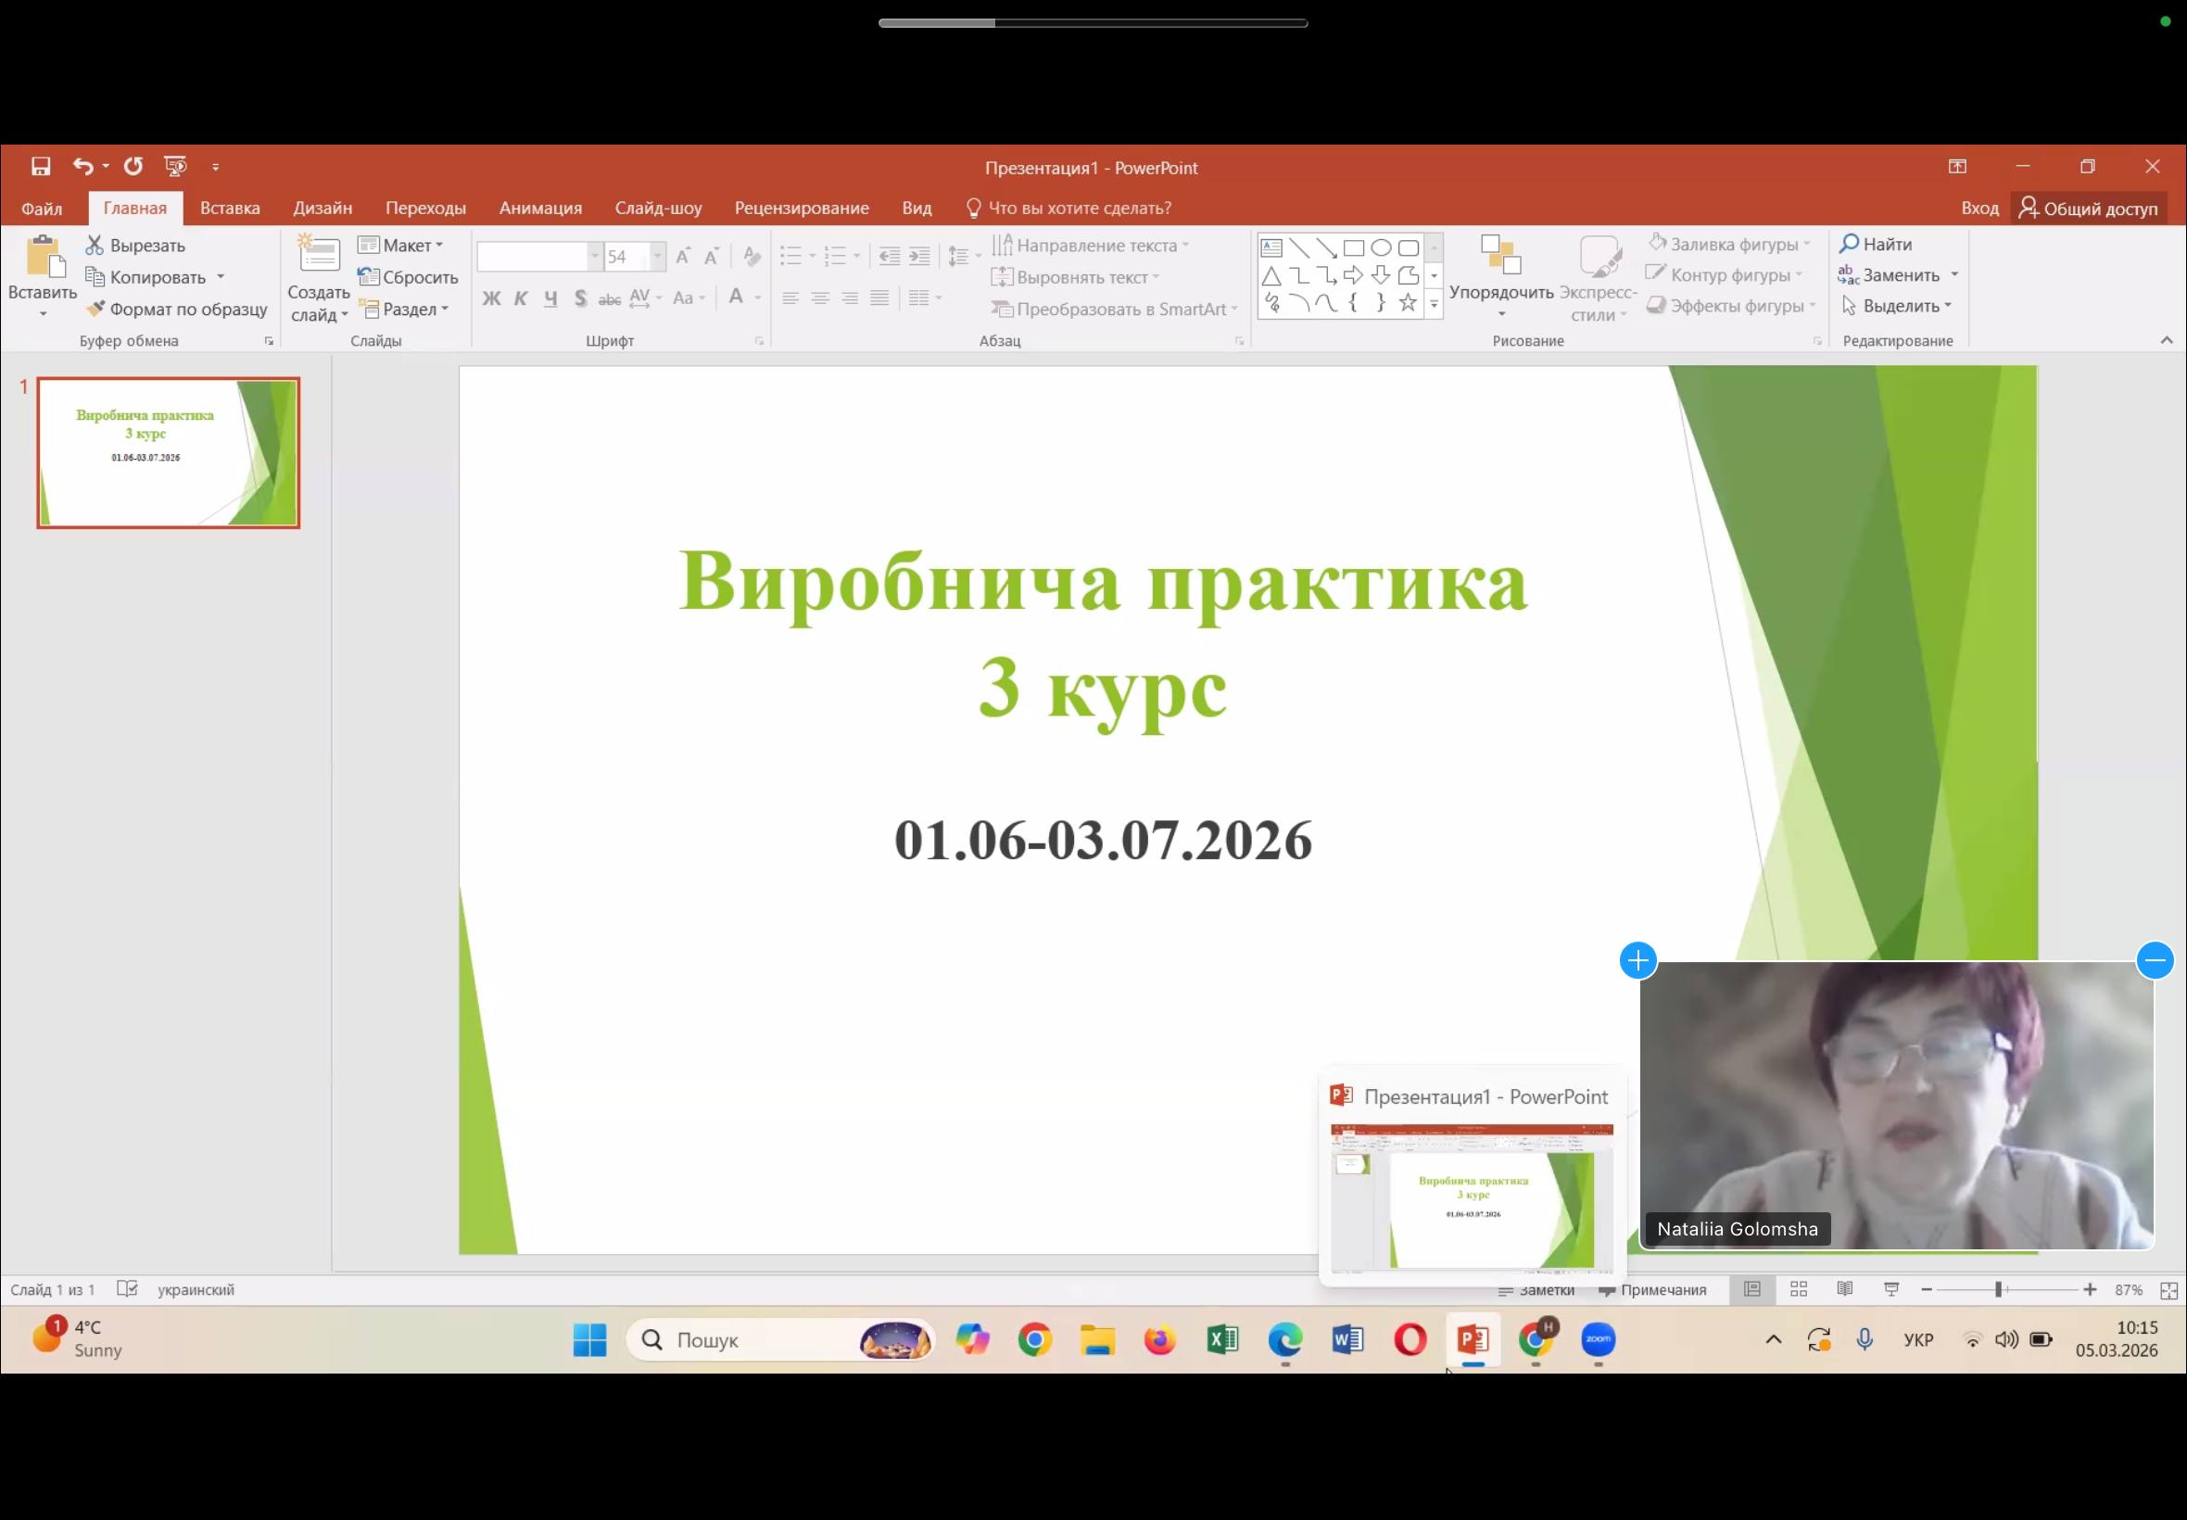Open Slide Sorter view in status bar

pos(1799,1289)
